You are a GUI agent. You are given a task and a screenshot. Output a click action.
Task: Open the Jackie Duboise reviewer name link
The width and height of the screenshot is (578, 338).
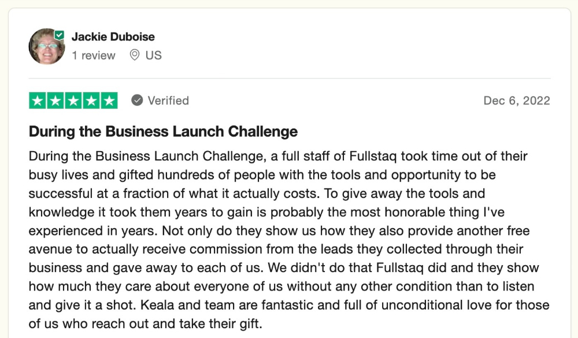(x=113, y=36)
